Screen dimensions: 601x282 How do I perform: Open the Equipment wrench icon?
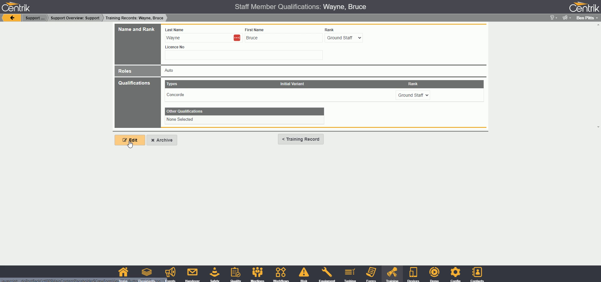pos(327,273)
